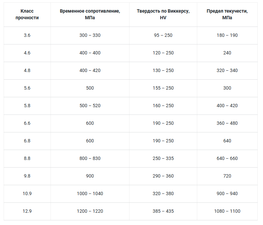Viewport: 263px width, 225px height.
Task: Click the "Класс прочности" column header
Action: pos(27,15)
